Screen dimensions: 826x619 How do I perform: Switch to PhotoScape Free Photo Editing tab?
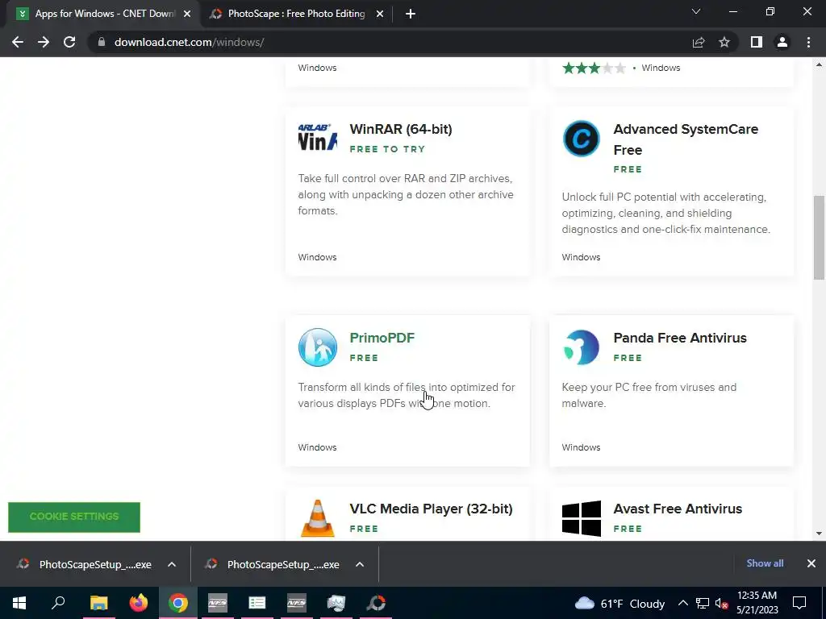297,14
